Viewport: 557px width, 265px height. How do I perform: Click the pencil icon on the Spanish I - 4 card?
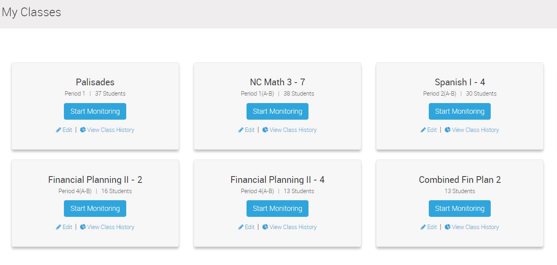point(423,130)
